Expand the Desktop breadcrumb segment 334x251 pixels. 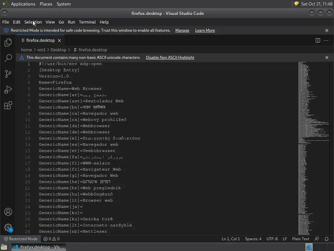point(58,50)
